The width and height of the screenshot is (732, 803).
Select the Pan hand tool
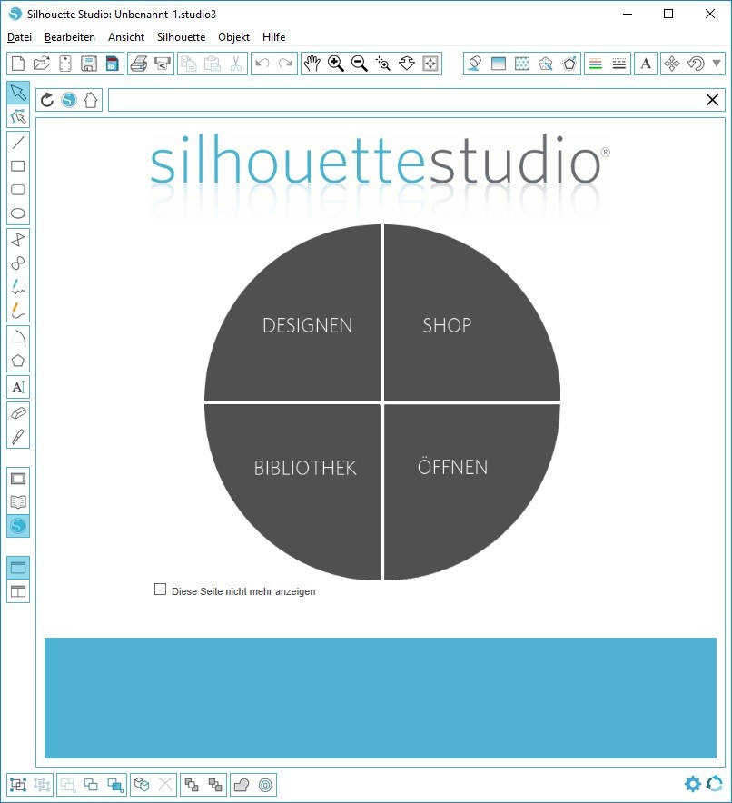tap(312, 64)
